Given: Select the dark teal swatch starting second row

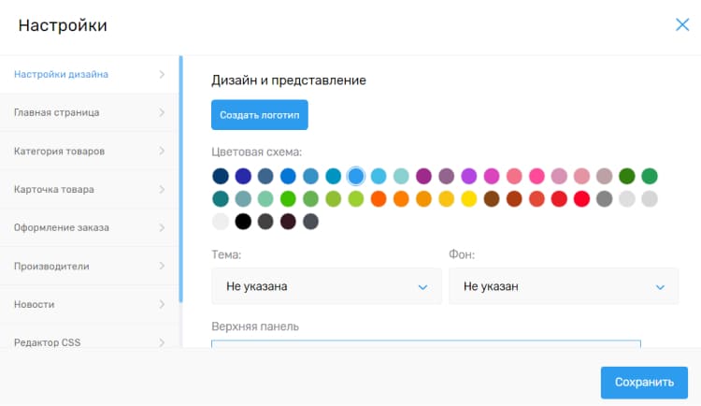Looking at the screenshot, I should tap(221, 198).
